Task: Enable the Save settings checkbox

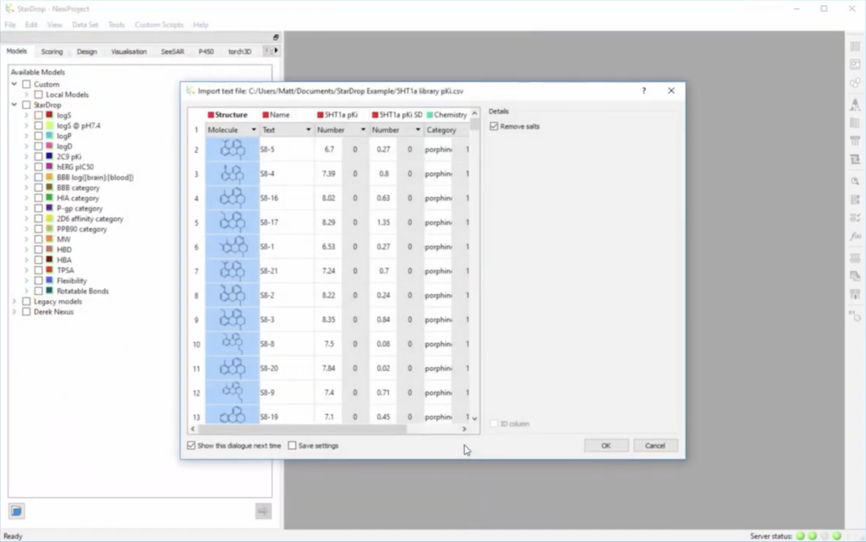Action: (293, 446)
